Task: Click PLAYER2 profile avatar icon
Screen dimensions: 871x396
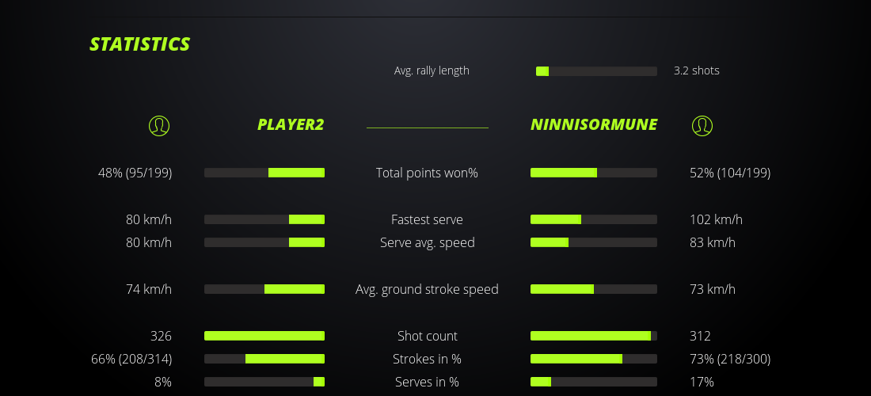Action: pyautogui.click(x=159, y=125)
